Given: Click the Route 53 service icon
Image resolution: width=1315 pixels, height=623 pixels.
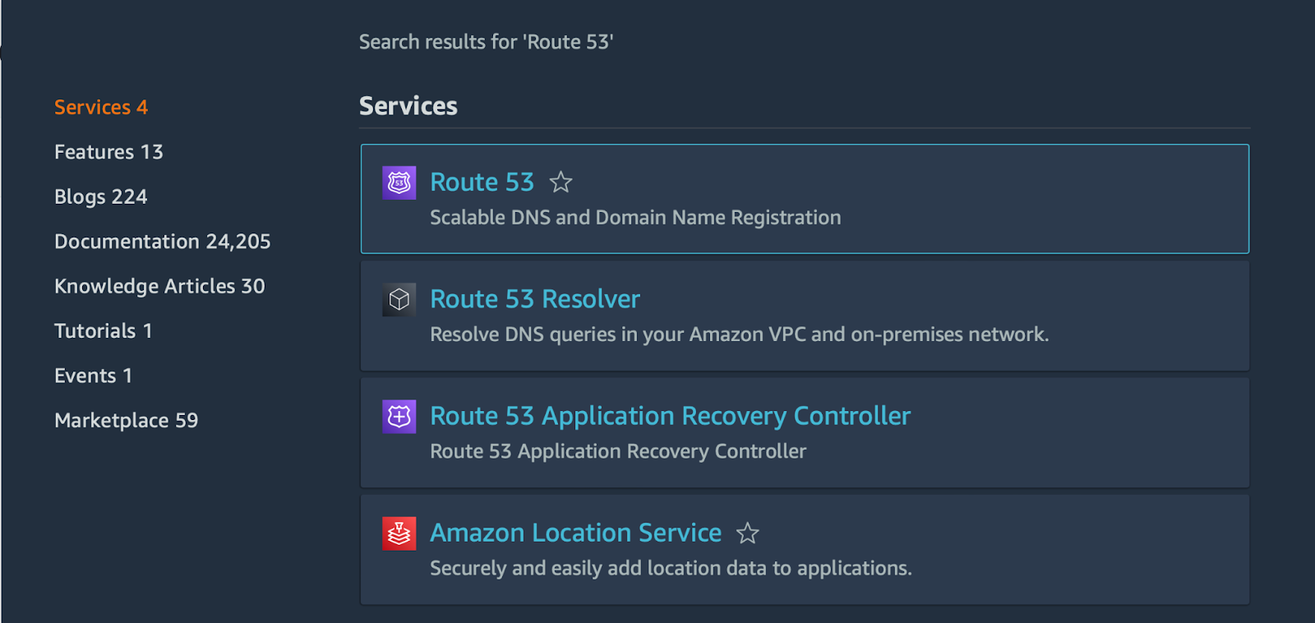Looking at the screenshot, I should tap(399, 182).
